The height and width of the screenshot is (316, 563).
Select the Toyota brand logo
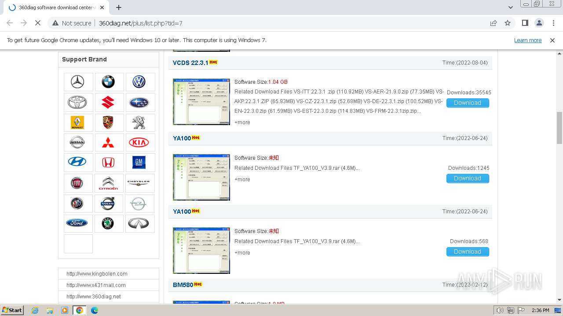point(78,102)
